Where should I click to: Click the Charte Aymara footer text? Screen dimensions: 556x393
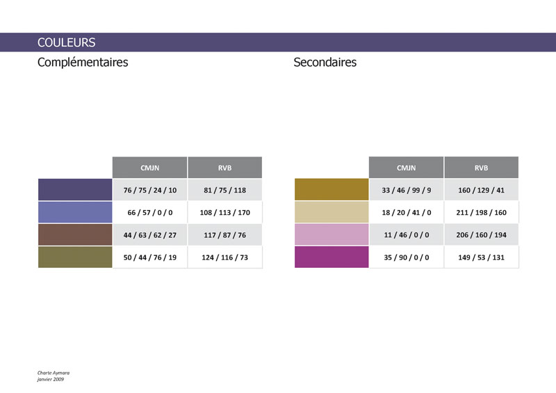pos(54,373)
